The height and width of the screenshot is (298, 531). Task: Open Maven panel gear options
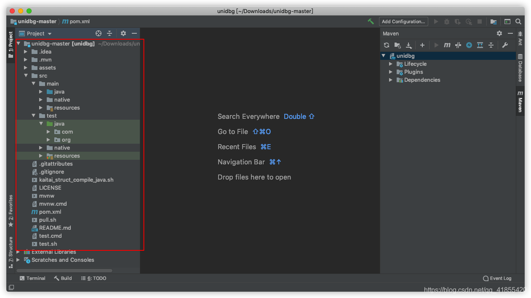[x=499, y=33]
